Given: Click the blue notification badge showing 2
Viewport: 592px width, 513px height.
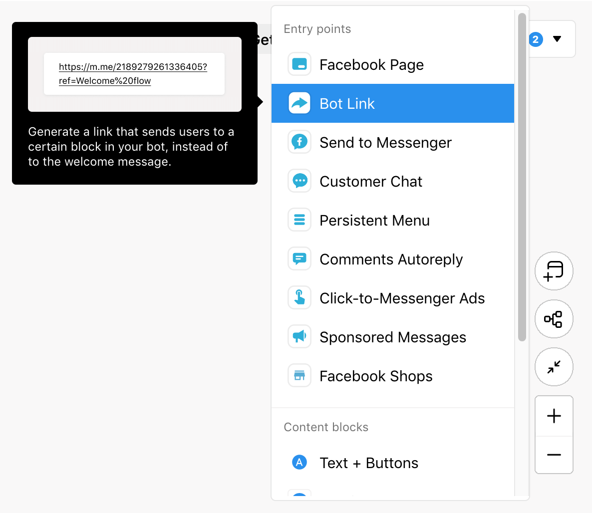Looking at the screenshot, I should click(536, 39).
